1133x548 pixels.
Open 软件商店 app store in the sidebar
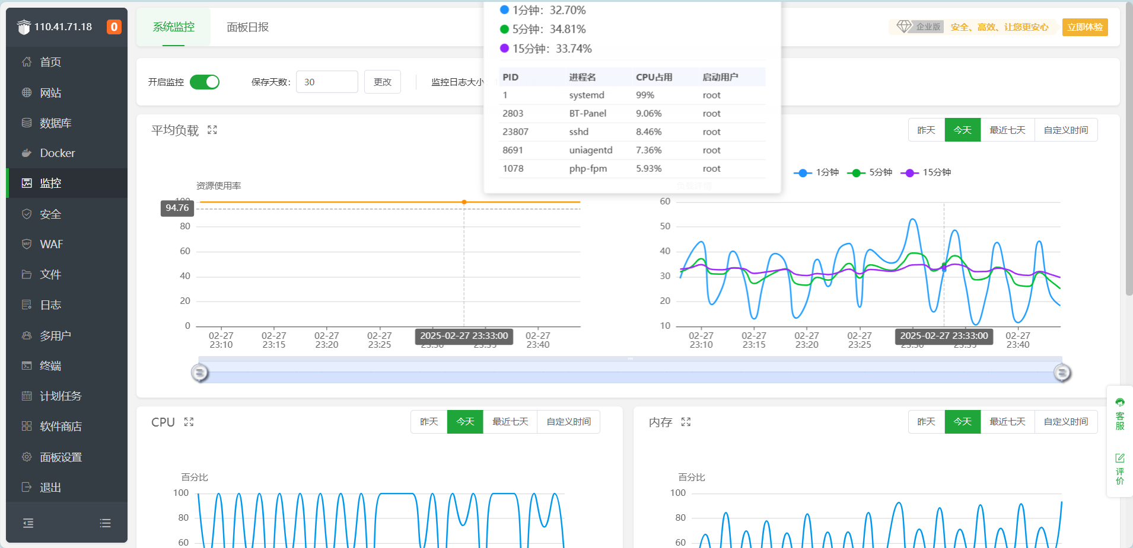[66, 426]
